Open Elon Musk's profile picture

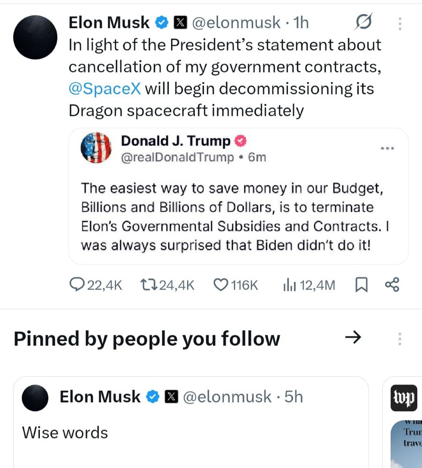35,37
